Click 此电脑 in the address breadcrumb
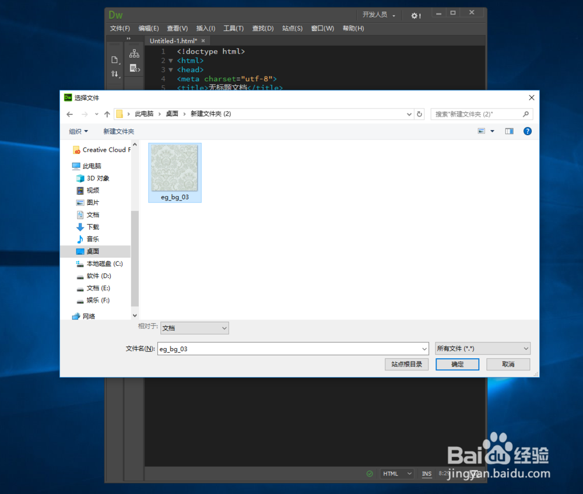This screenshot has height=494, width=583. [144, 114]
